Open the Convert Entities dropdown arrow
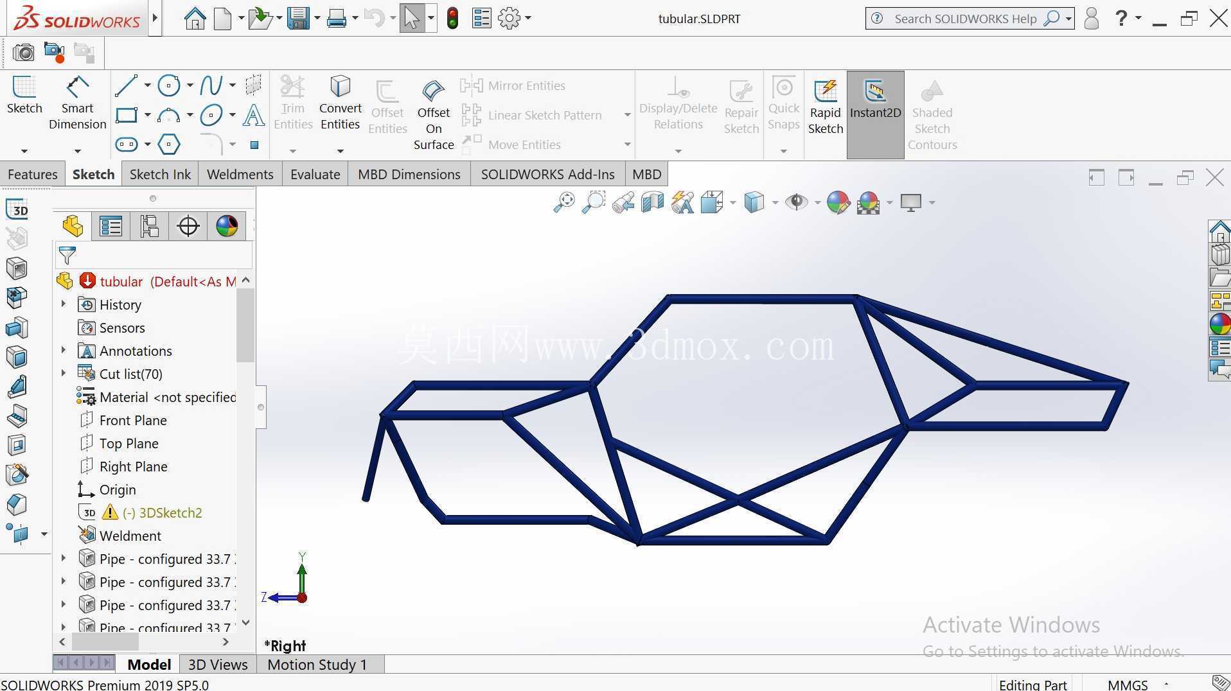Viewport: 1231px width, 691px height. pyautogui.click(x=340, y=151)
